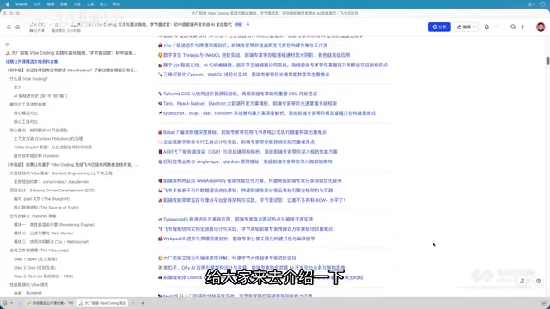Open the Tailwind CSS link
Screen dimensions: 550x309
(240, 94)
